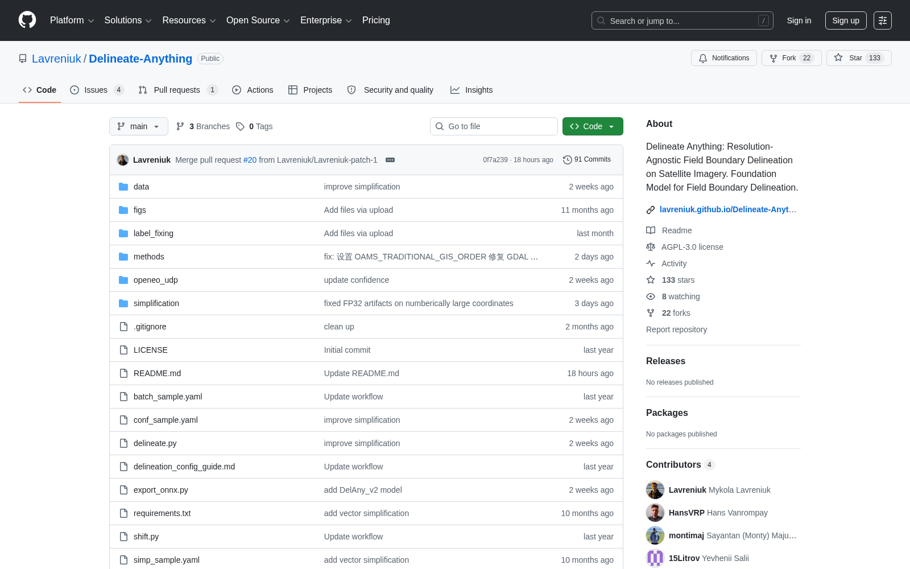Select the Code tab
Image resolution: width=910 pixels, height=569 pixels.
click(x=39, y=90)
